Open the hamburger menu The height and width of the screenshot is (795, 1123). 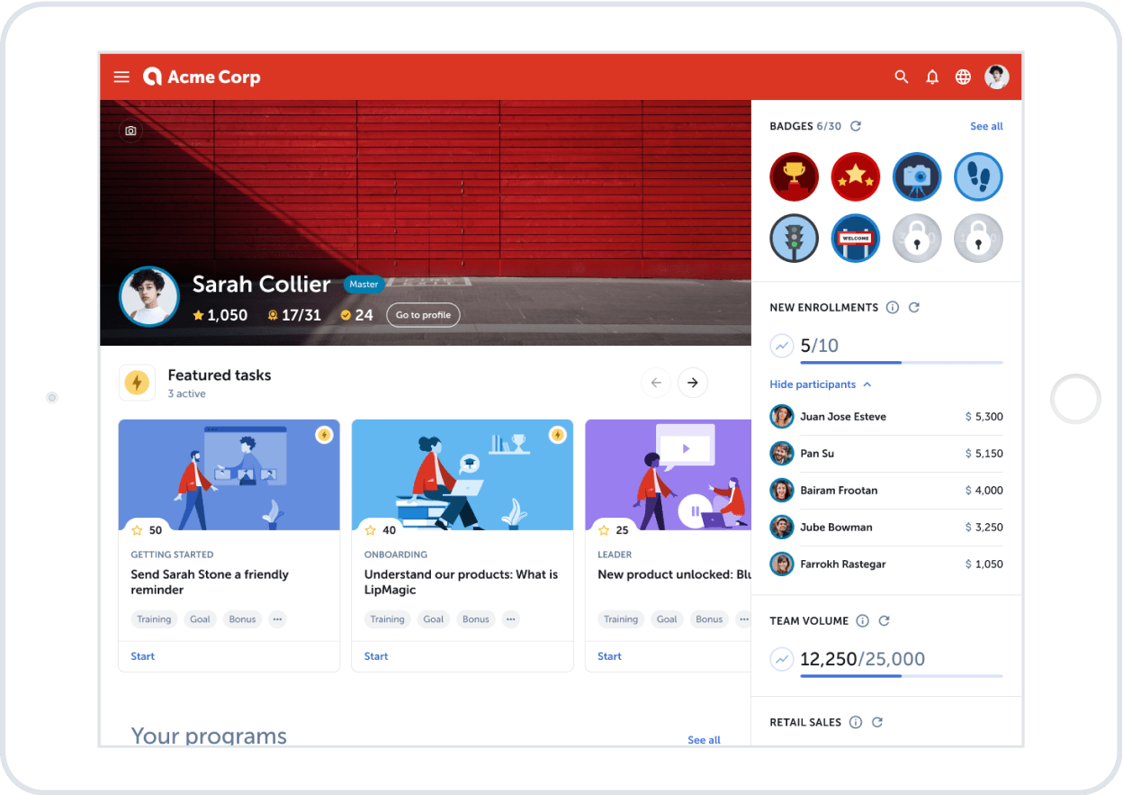121,77
